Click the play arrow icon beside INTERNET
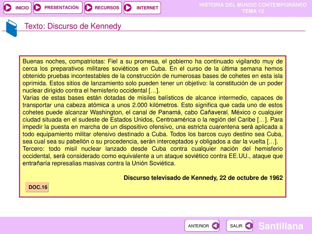The width and height of the screenshot is (312, 234). click(x=128, y=8)
